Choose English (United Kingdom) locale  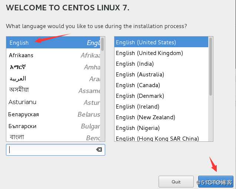(161, 53)
